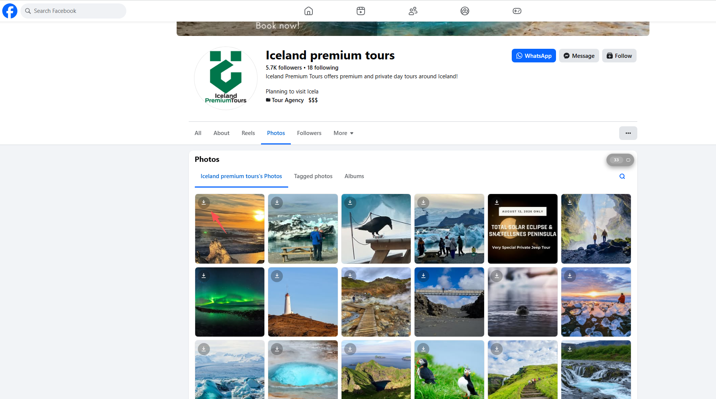
Task: Click the Message button
Action: tap(579, 56)
